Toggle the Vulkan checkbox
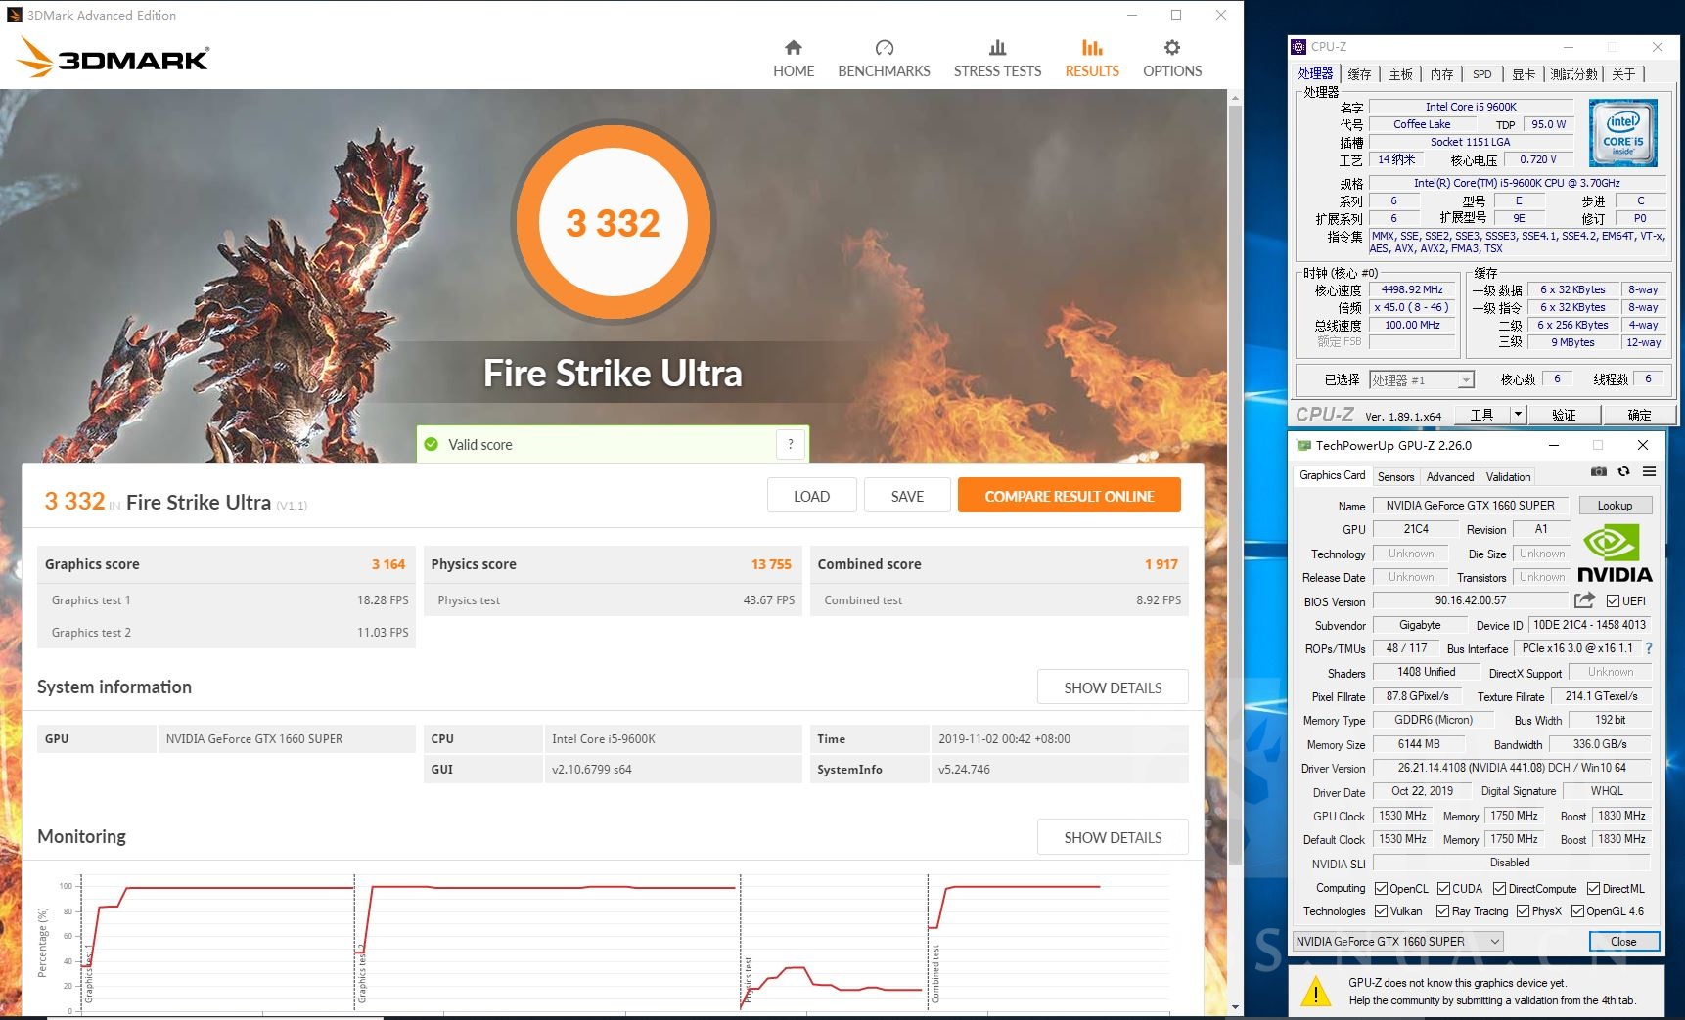 pos(1381,910)
